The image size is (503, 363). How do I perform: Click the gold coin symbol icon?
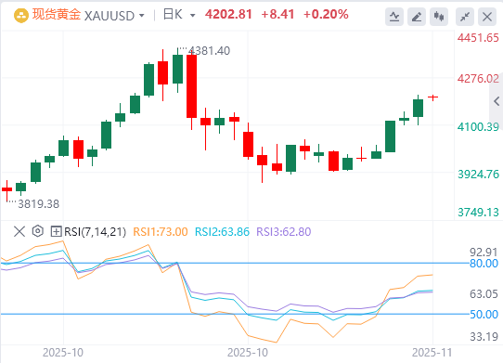point(21,16)
